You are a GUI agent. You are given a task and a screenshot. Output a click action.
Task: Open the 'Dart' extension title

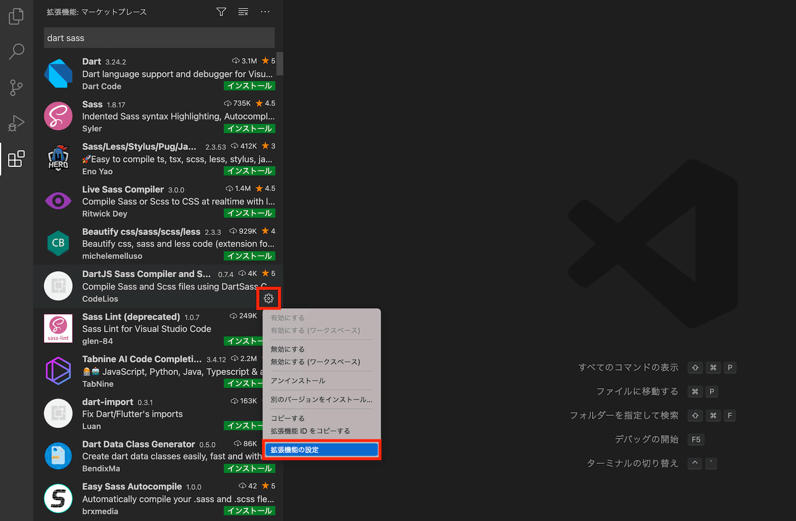92,61
